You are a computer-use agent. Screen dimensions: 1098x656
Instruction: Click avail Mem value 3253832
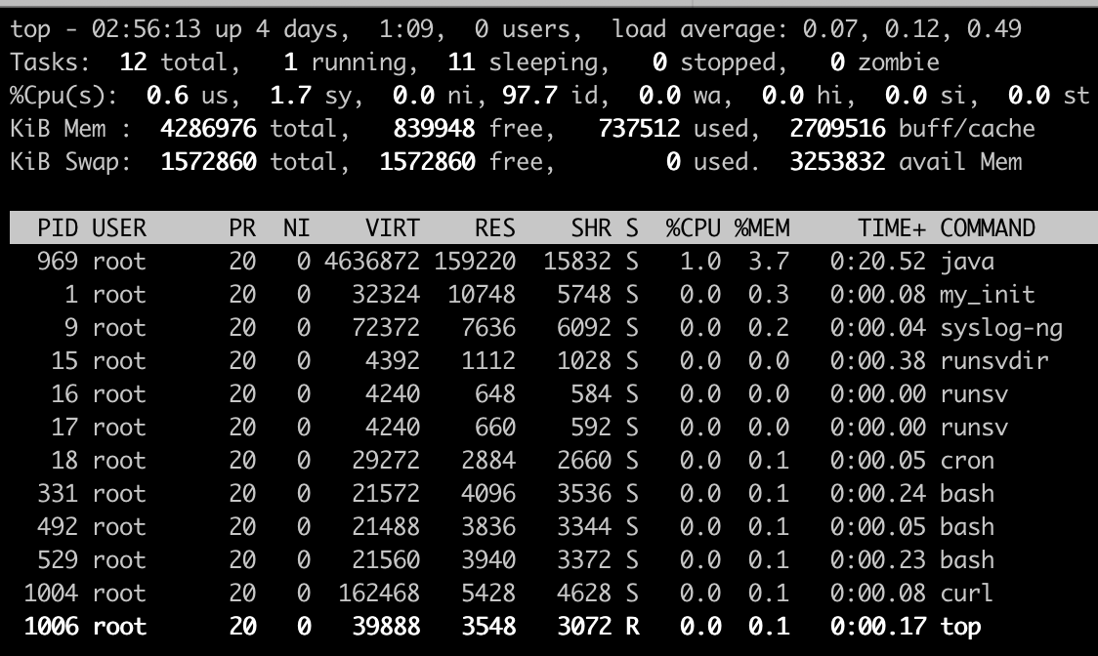[837, 162]
